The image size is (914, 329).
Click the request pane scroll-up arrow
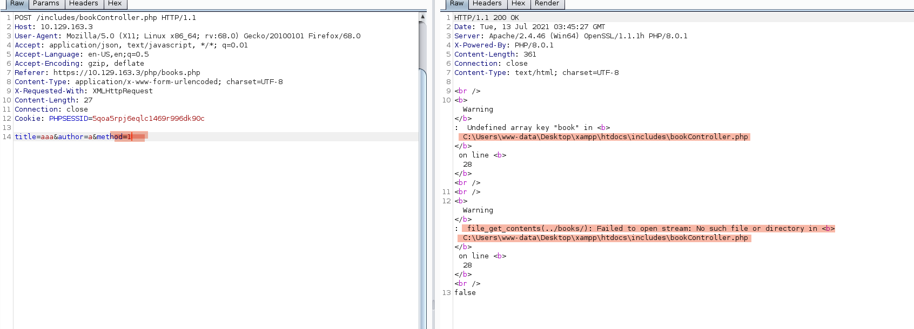point(422,17)
